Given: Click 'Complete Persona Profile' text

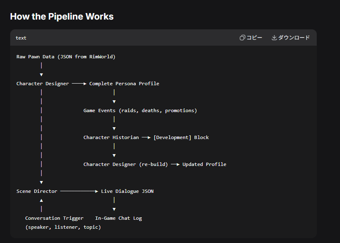Looking at the screenshot, I should (124, 84).
